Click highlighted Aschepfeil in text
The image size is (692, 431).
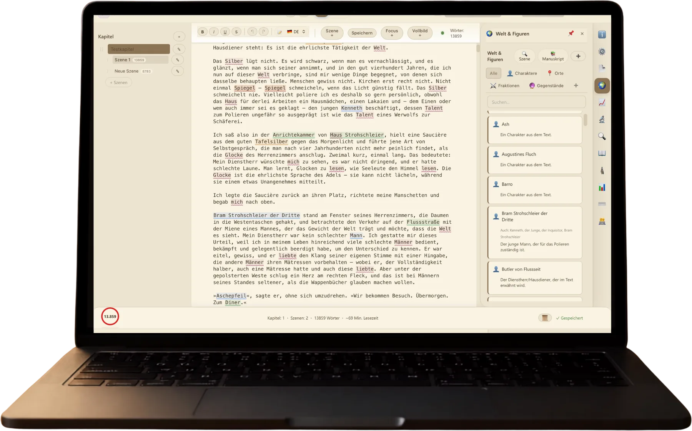(x=231, y=296)
